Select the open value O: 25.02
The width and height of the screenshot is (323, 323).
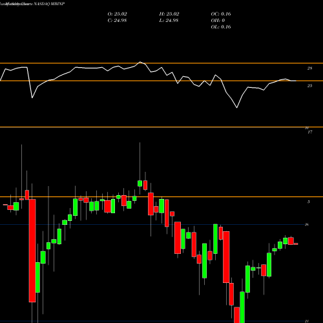[x=117, y=14]
